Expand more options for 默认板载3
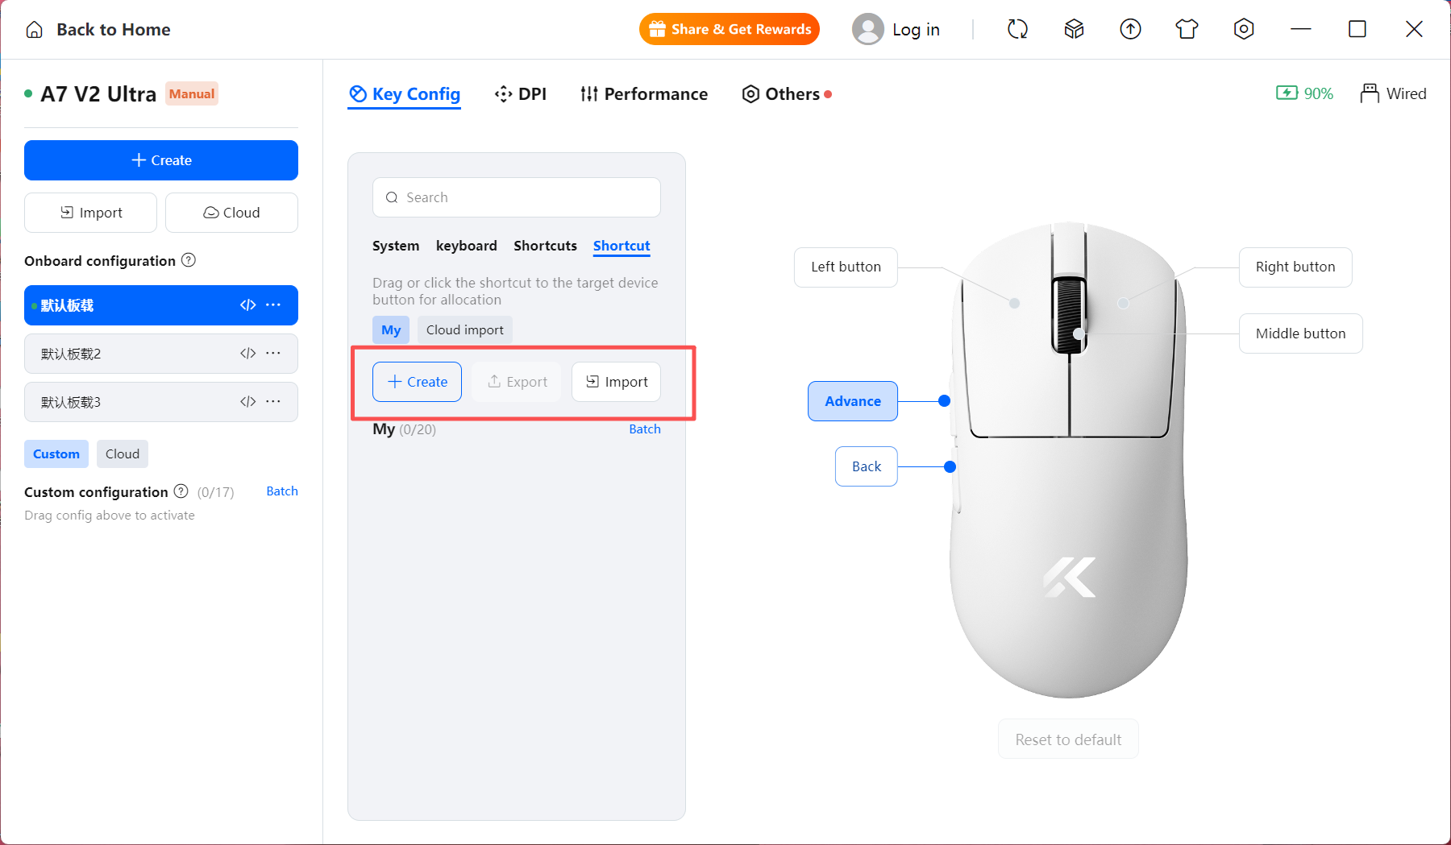The height and width of the screenshot is (845, 1451). coord(273,402)
